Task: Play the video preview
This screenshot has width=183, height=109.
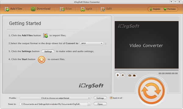Action: [x=118, y=75]
